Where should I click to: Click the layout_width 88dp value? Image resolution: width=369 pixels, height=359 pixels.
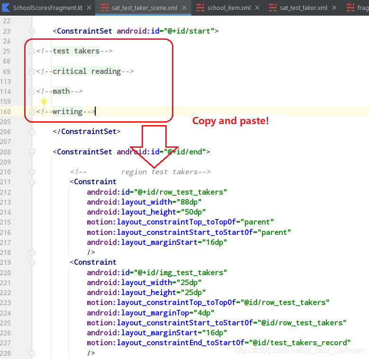[x=189, y=202]
